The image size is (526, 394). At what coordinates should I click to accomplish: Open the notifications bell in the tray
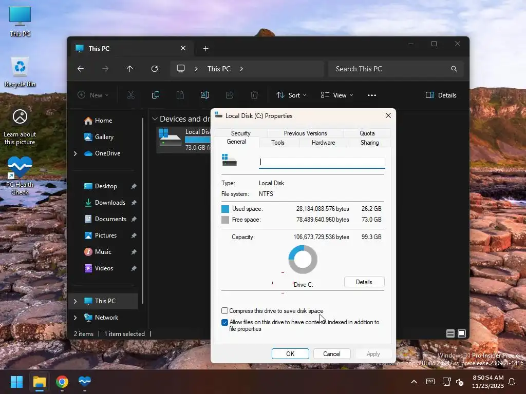512,382
